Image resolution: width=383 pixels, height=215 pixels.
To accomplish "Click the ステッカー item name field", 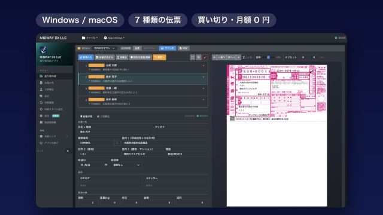I will pyautogui.click(x=176, y=179).
